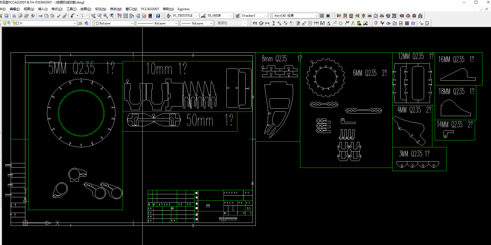The image size is (491, 245).
Task: Open the 帮助(H) menu
Action: coord(168,9)
